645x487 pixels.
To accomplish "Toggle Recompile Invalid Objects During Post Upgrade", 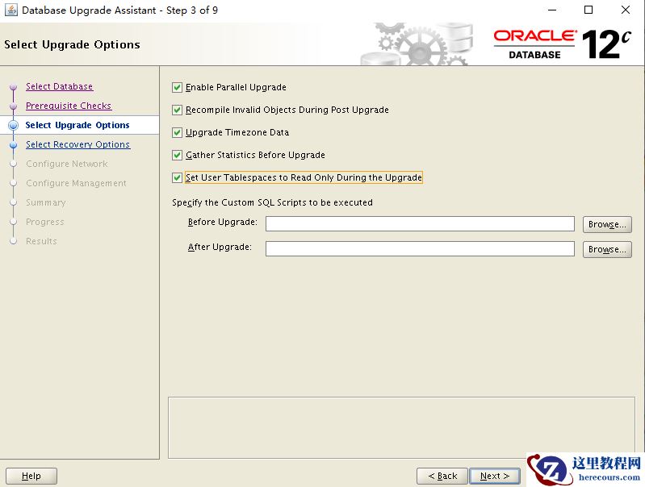I will point(177,110).
